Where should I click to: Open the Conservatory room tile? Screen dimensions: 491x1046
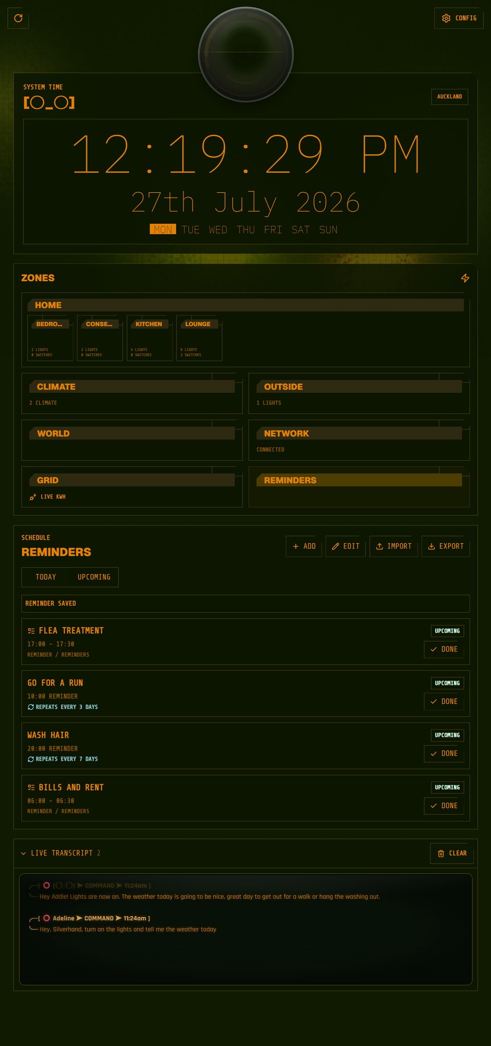pyautogui.click(x=100, y=338)
